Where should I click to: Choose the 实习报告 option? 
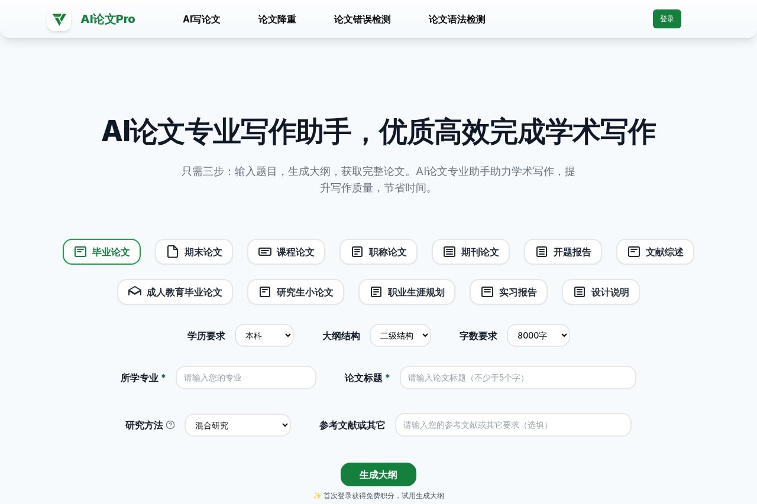point(508,292)
